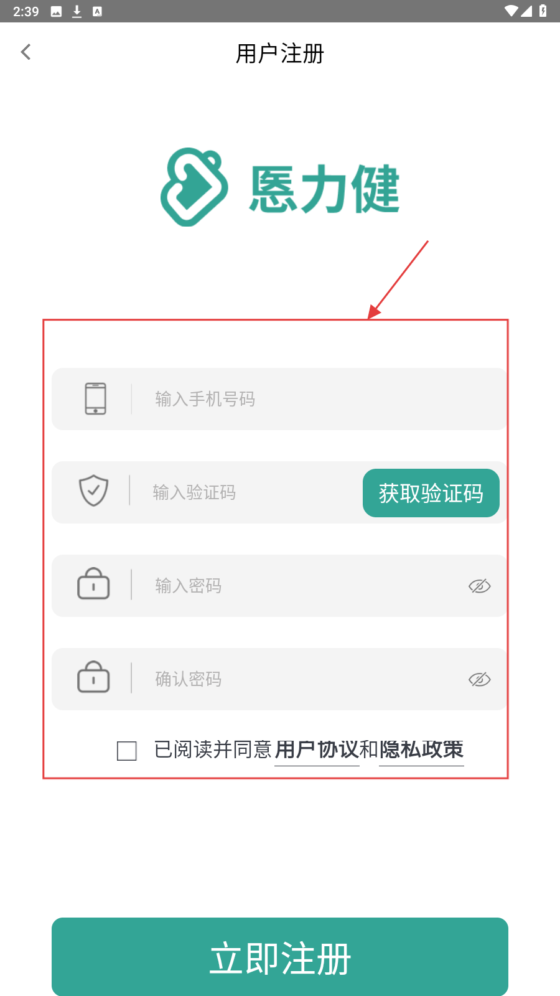560x996 pixels.
Task: Tap the green heart logo icon
Action: pos(194,187)
